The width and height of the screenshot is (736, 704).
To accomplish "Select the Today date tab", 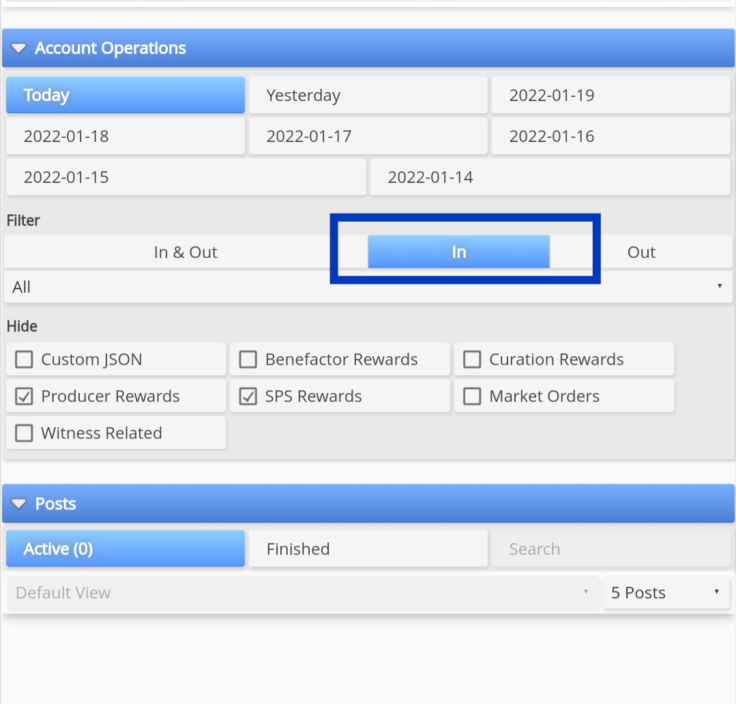I will [126, 96].
